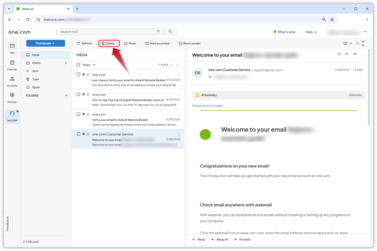Open the Help dropdown menu

tap(311, 32)
